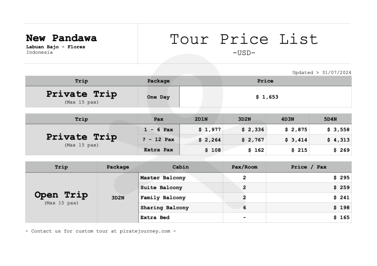Click the Sharing Balcony cabin row
377x266 pixels.
[245, 208]
